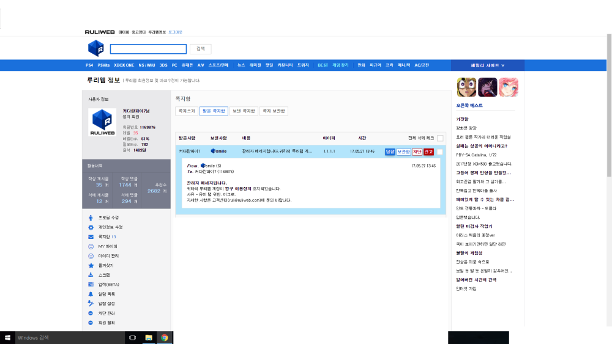Viewport: 612px width, 344px height.
Task: Switch to the 보낸 쪽지함 tab
Action: click(244, 111)
